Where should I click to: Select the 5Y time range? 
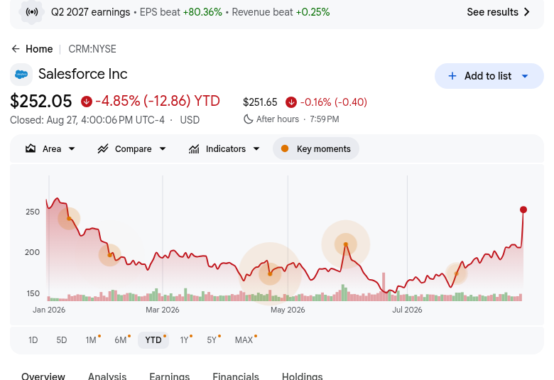click(x=212, y=340)
